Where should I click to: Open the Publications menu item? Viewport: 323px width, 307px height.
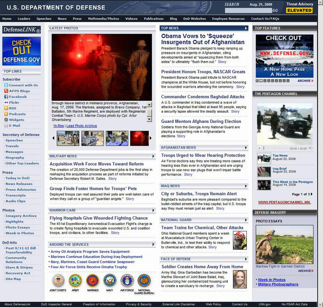tap(154, 18)
